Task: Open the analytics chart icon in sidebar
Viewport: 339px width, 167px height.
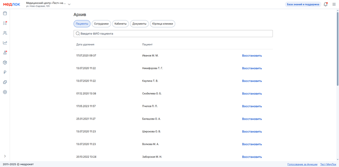Action: pyautogui.click(x=5, y=43)
